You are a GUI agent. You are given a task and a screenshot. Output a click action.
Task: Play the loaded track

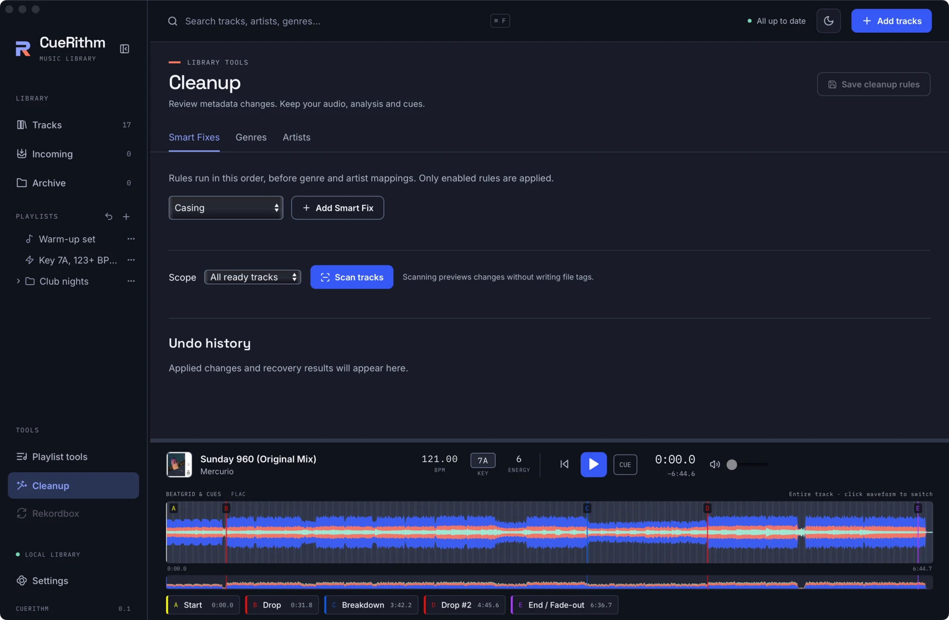(594, 464)
